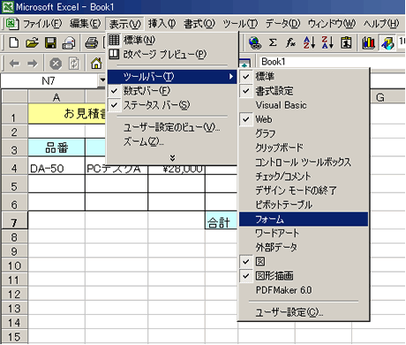
Task: Click the Print icon
Action: click(91, 43)
